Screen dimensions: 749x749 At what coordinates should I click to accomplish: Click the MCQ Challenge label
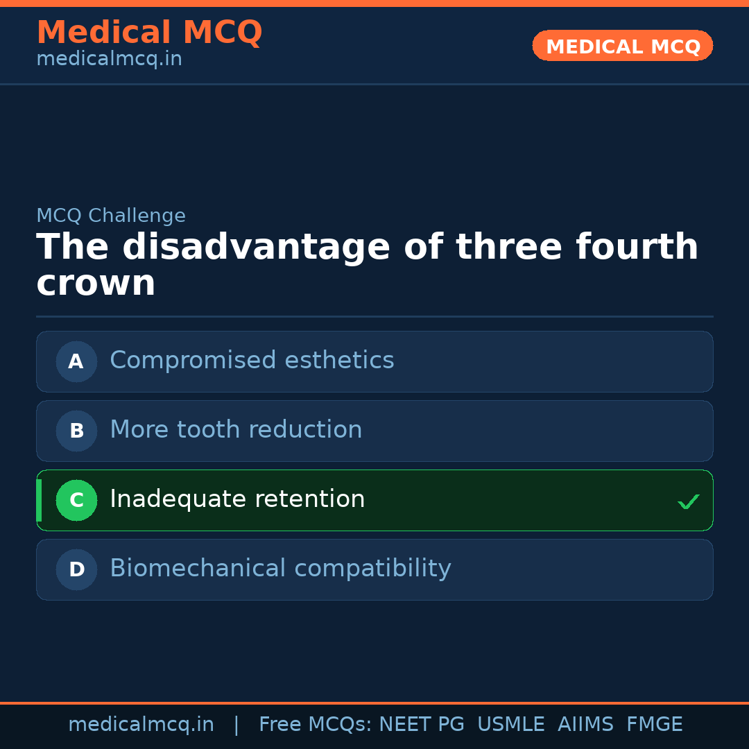111,216
